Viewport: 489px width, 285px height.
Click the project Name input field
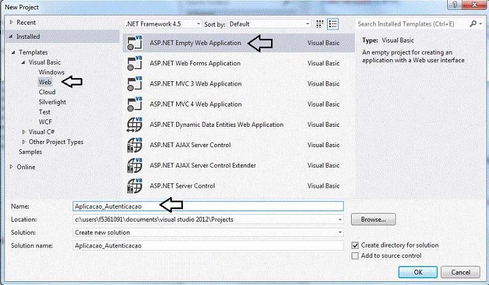[x=208, y=206]
